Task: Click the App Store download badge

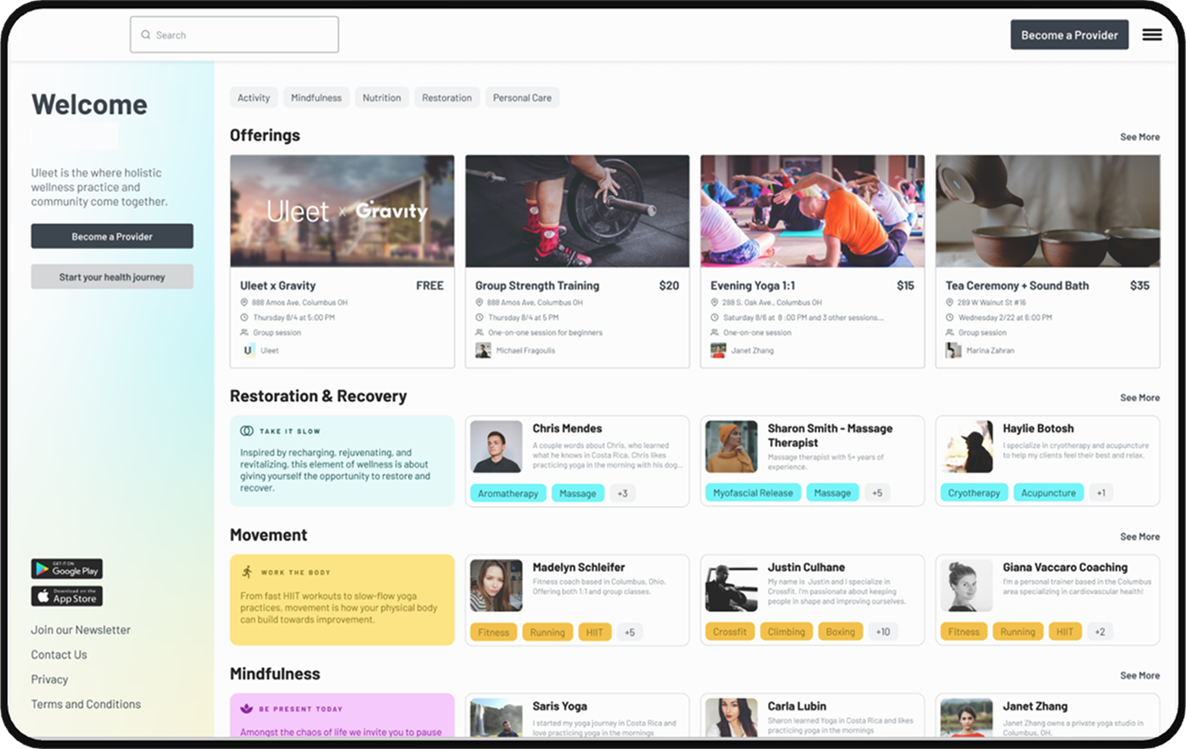Action: pos(67,597)
